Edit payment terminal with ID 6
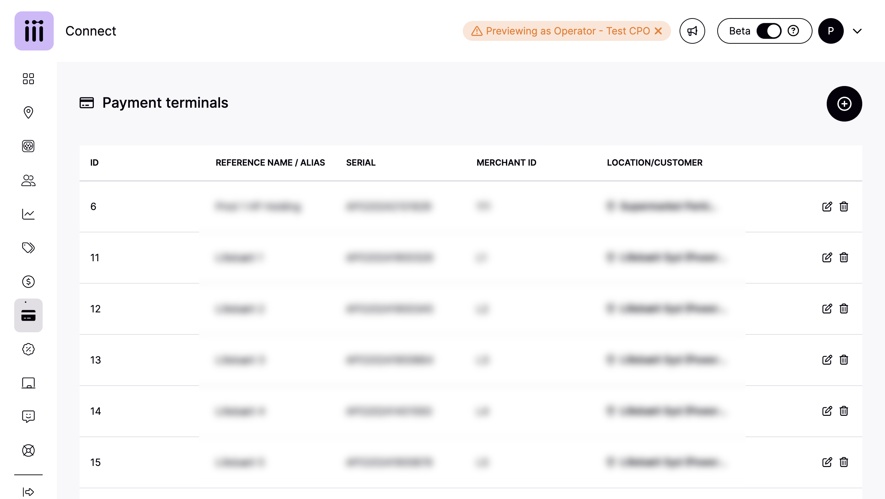This screenshot has height=499, width=885. (827, 206)
